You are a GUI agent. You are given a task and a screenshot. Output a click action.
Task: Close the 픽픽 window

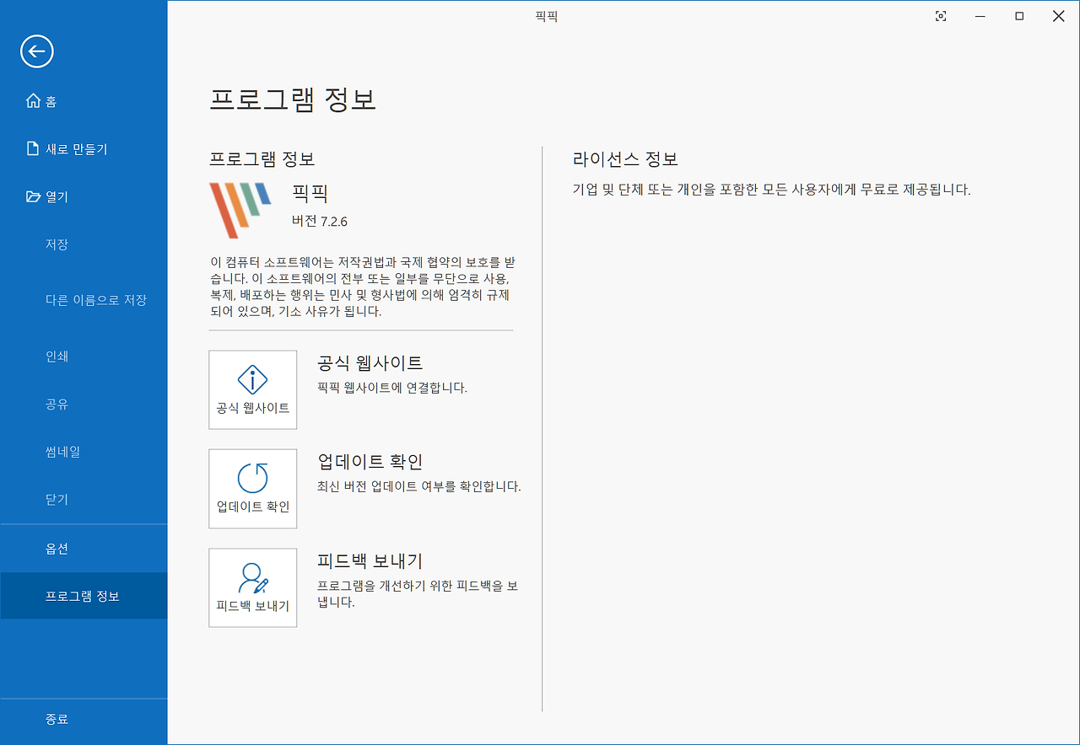pos(1059,16)
